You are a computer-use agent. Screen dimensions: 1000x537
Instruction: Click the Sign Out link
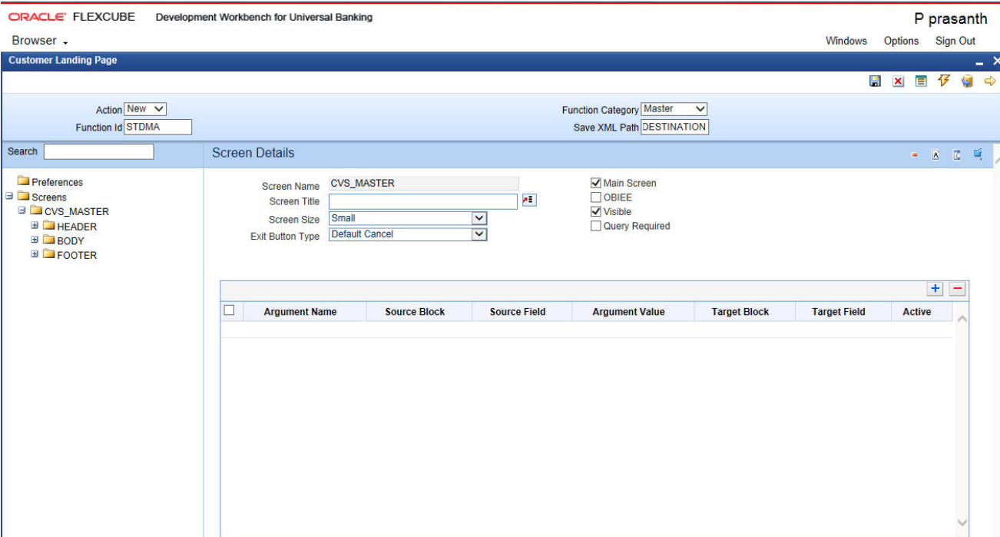pyautogui.click(x=955, y=41)
